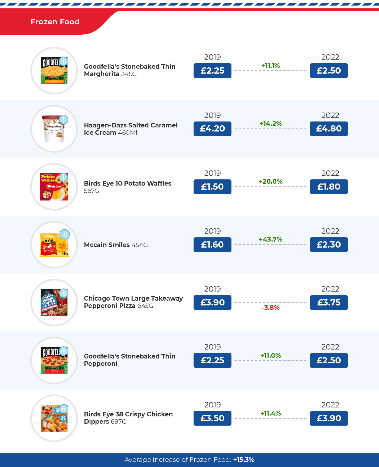
Task: Click the Chicago Town pizza box image
Action: [54, 303]
